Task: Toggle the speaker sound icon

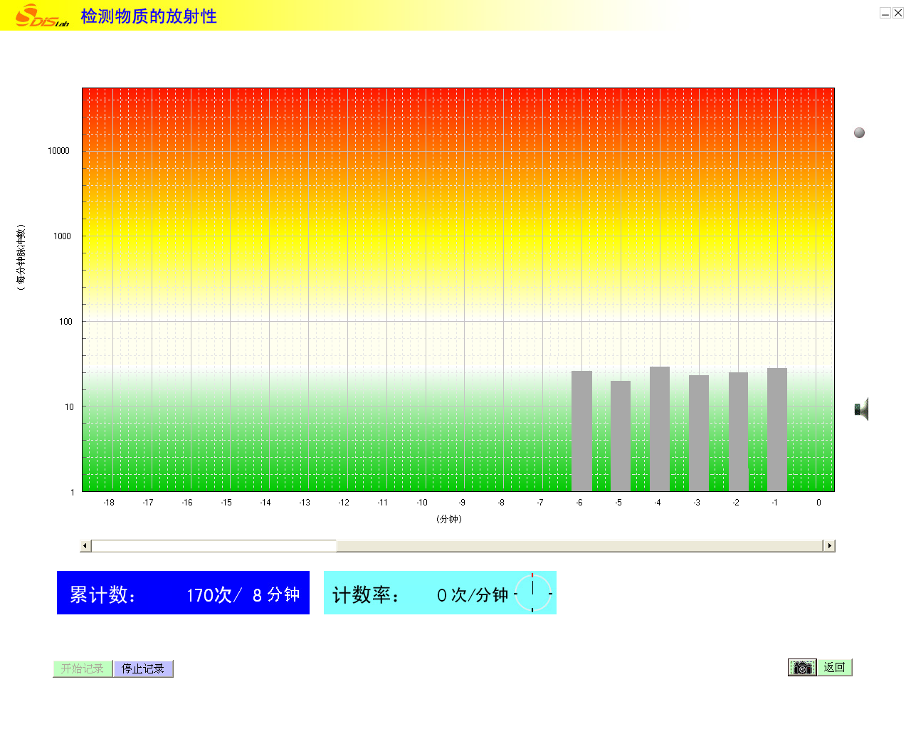Action: (x=861, y=409)
